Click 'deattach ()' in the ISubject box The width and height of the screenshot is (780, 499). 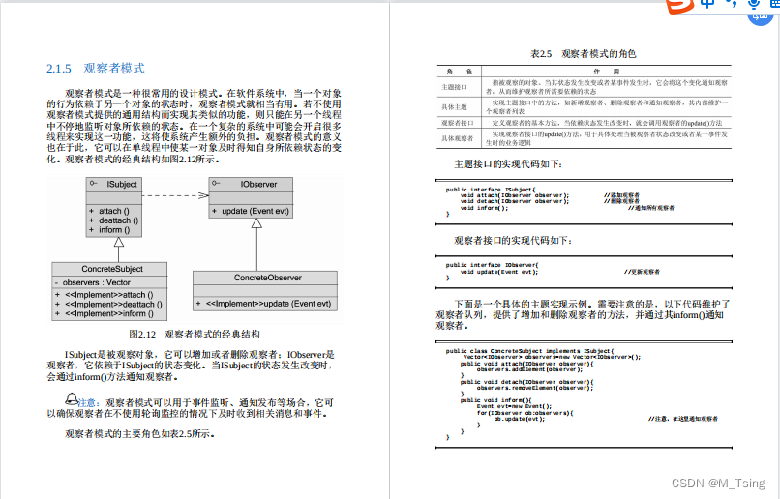[118, 220]
